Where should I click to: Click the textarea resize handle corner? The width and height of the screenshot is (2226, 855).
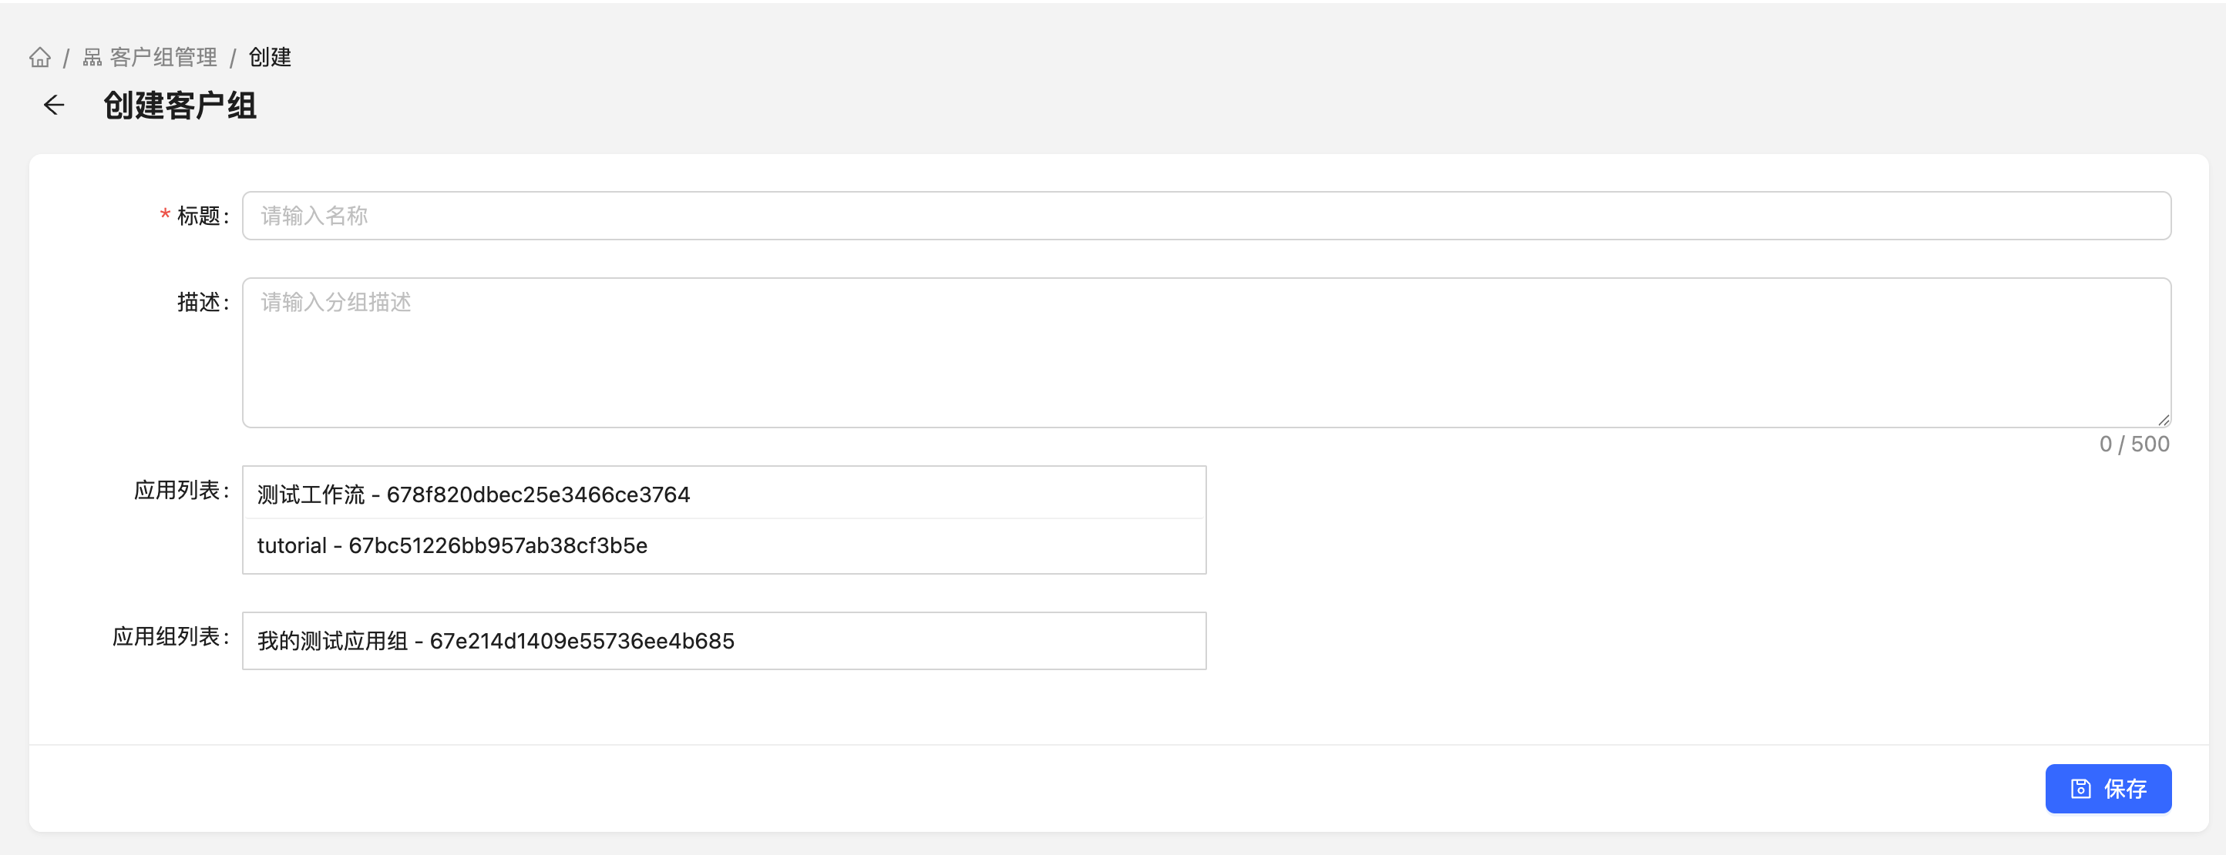click(x=2163, y=420)
